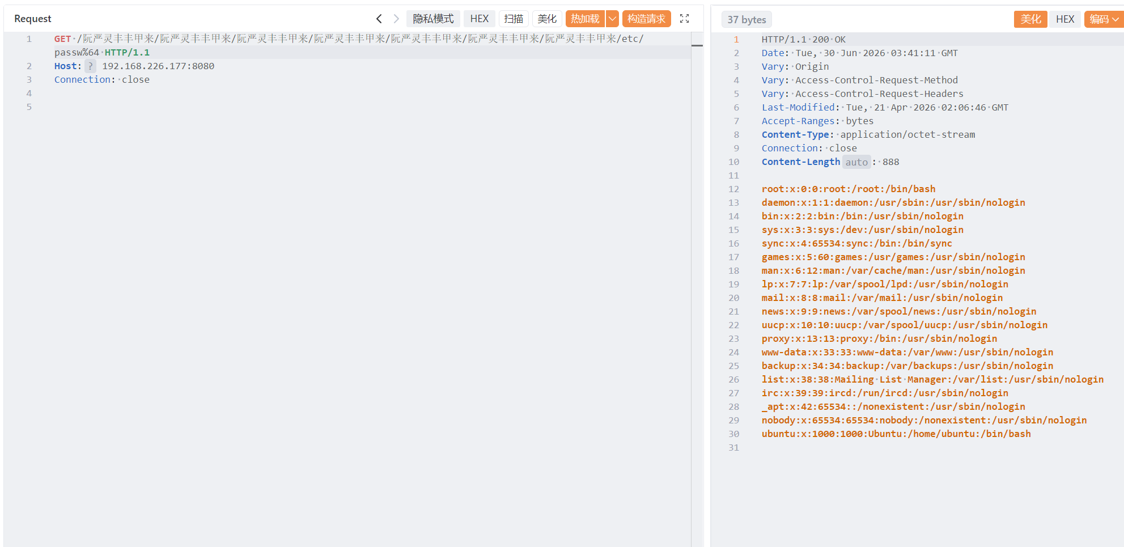
Task: Switch response view to HEX
Action: point(1064,19)
